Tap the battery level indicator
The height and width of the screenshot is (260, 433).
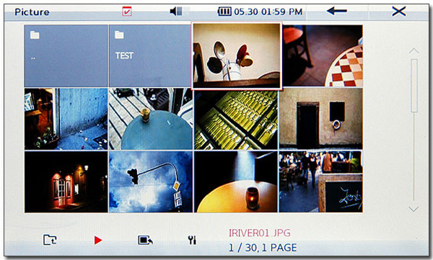click(224, 12)
